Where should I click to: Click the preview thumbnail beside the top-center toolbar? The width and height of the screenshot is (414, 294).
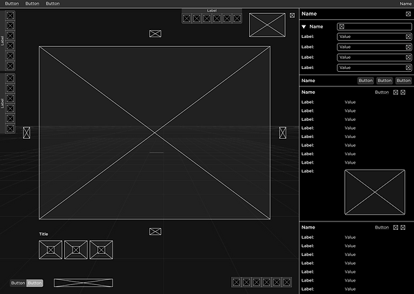tap(267, 25)
